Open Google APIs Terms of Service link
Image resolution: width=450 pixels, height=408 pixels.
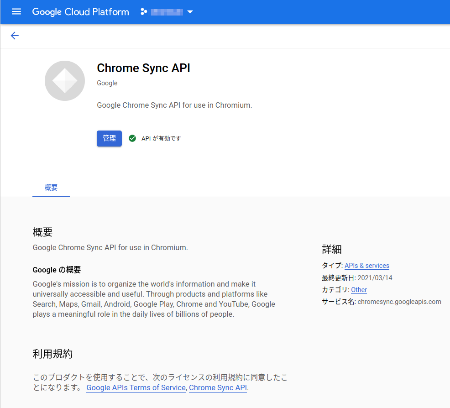click(x=136, y=387)
